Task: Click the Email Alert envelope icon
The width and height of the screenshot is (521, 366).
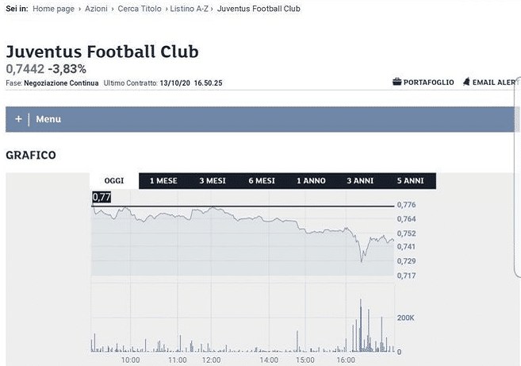Action: click(x=466, y=83)
